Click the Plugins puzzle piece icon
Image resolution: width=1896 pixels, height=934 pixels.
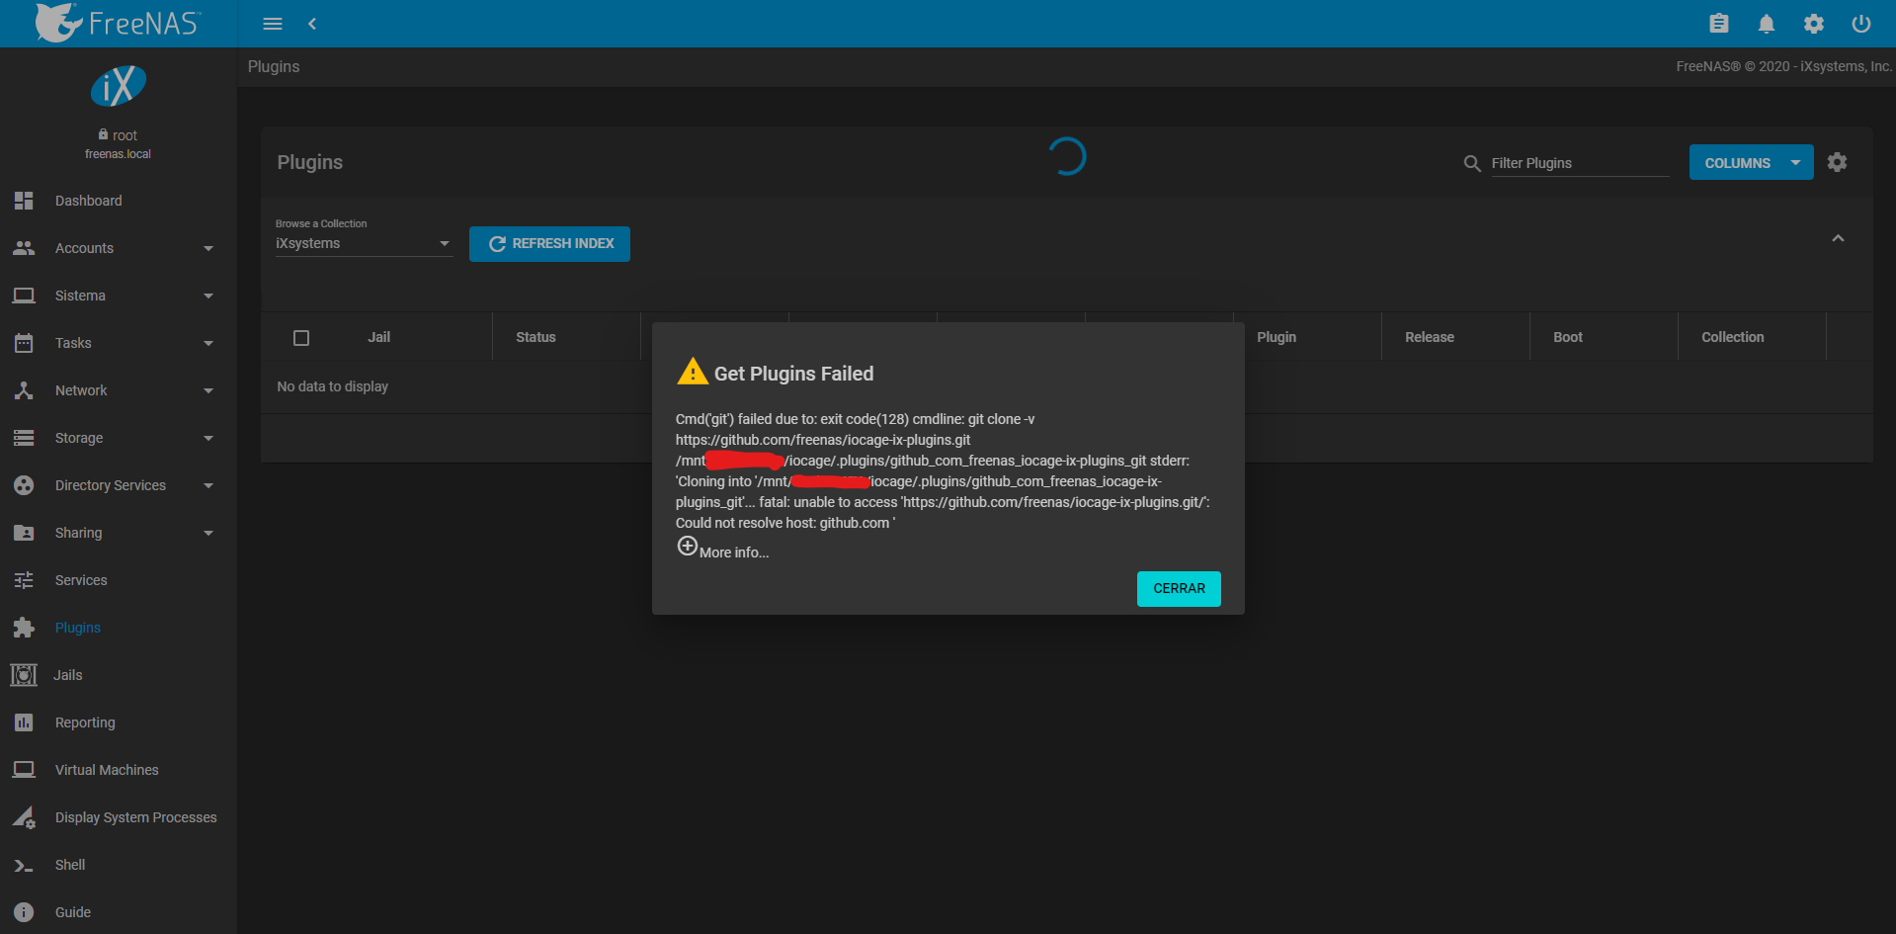[x=24, y=628]
